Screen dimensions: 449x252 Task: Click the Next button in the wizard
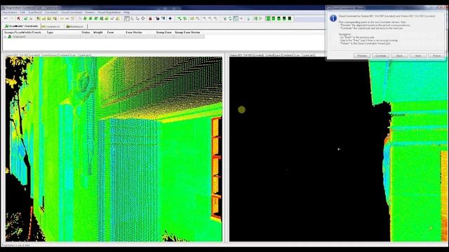[x=418, y=55]
